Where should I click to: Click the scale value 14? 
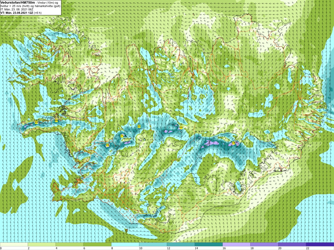coord(196,248)
